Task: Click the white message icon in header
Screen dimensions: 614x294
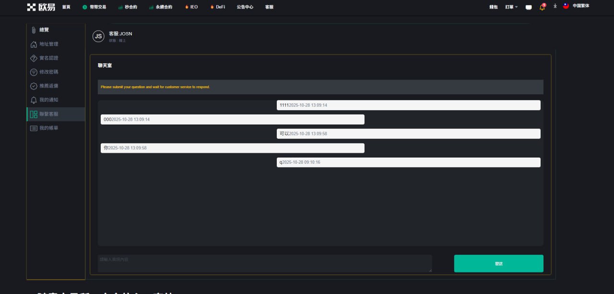Action: pos(529,7)
